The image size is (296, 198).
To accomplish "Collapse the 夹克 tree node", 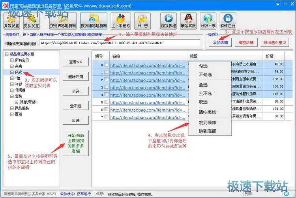I will pyautogui.click(x=12, y=66).
